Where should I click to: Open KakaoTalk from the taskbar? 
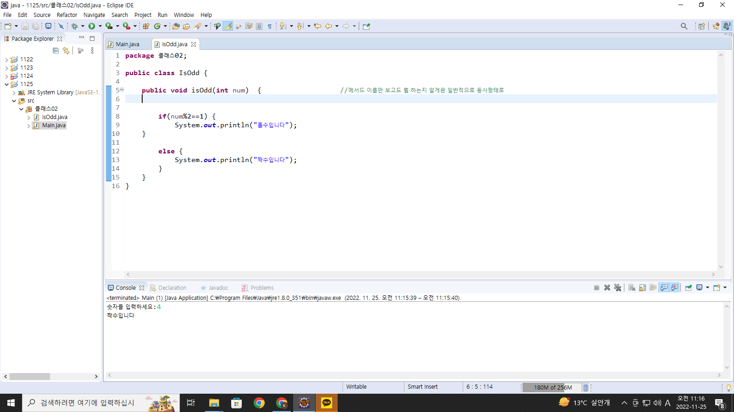[327, 403]
